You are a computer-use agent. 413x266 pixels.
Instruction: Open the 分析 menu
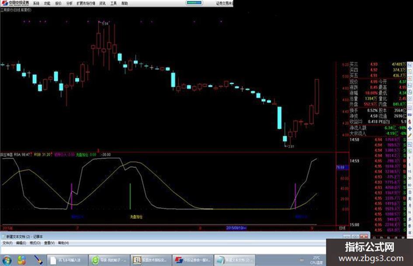tap(69, 3)
